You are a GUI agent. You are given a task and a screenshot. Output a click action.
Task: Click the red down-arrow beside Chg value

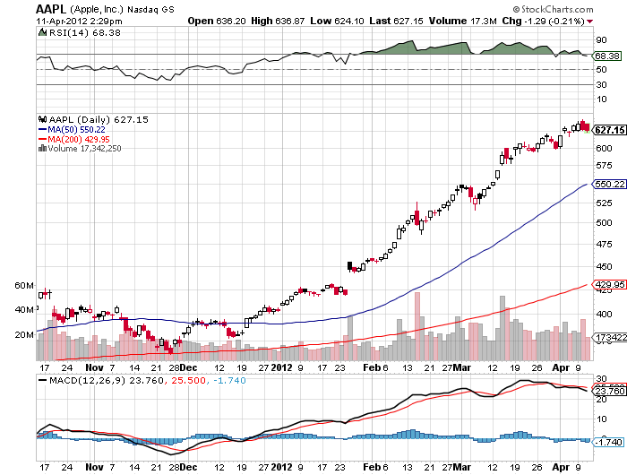(x=590, y=22)
